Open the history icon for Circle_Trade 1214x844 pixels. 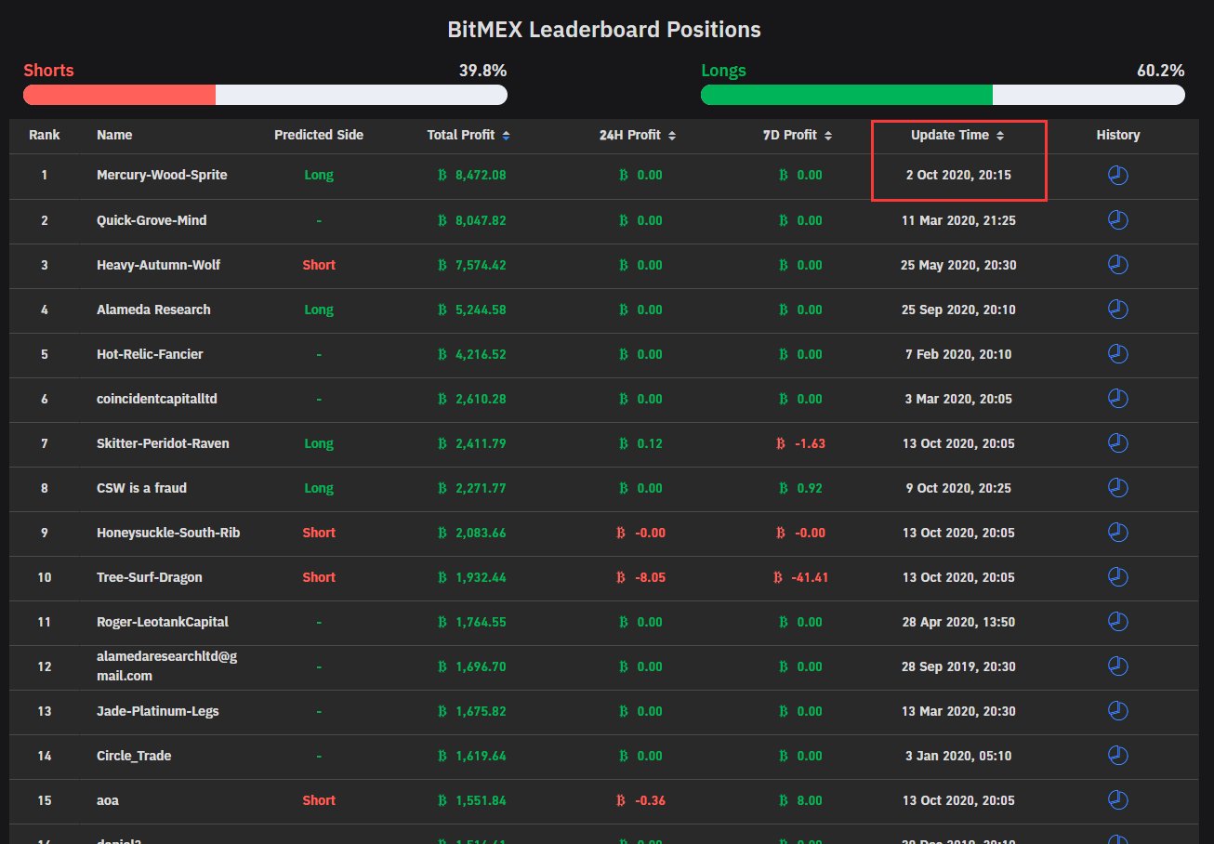(1117, 756)
